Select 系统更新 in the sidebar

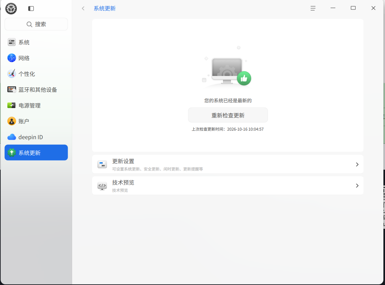[36, 153]
